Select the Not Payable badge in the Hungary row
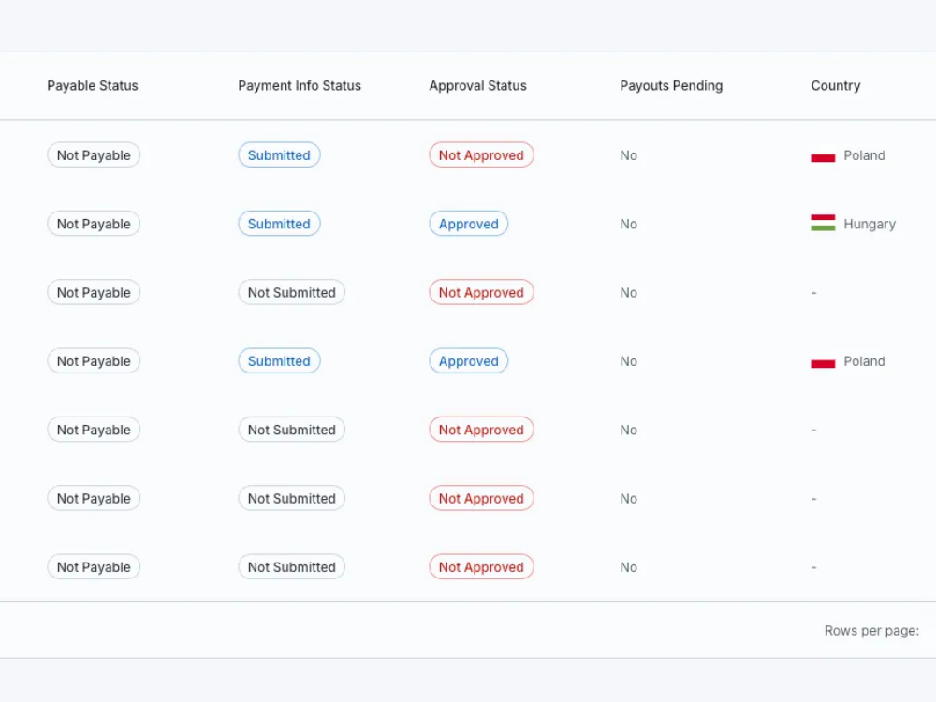Screen dimensions: 936x702 click(x=94, y=224)
